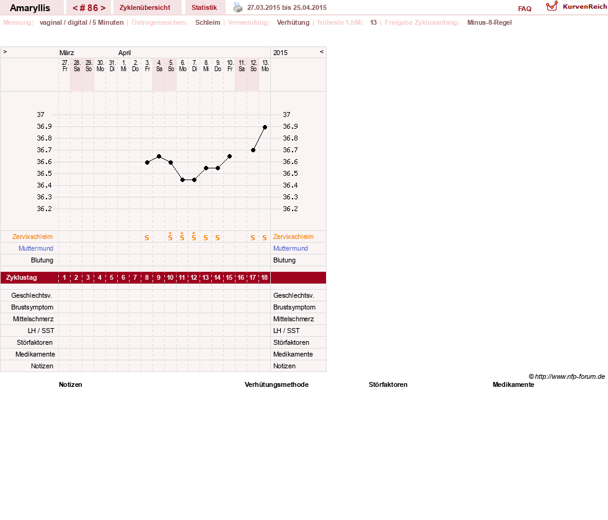Click the right Muttermund row label

coord(291,249)
